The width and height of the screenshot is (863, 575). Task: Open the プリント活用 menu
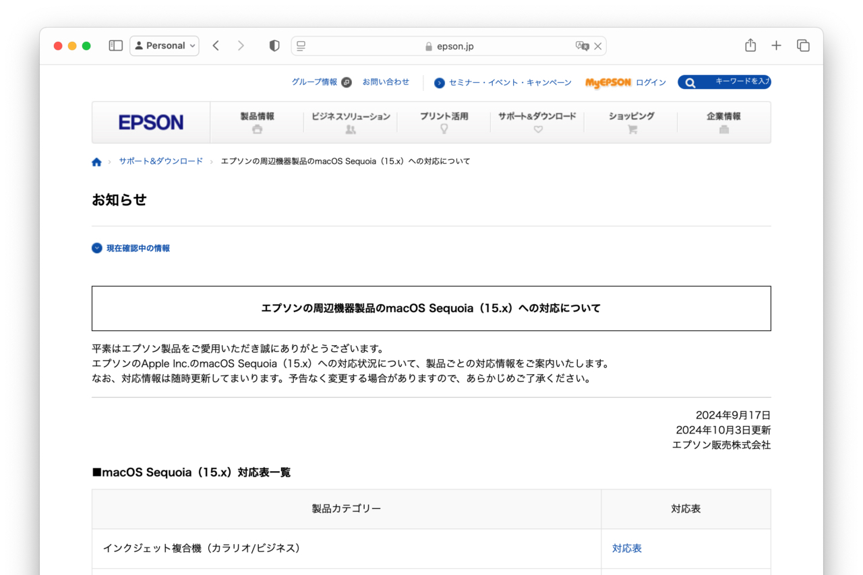444,122
